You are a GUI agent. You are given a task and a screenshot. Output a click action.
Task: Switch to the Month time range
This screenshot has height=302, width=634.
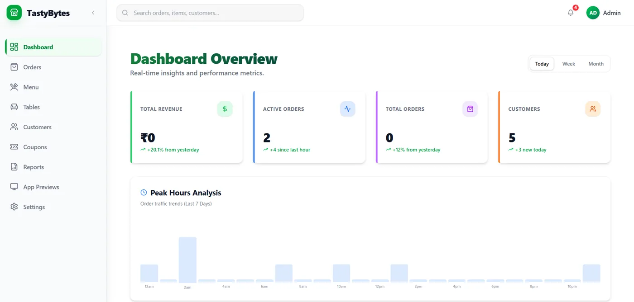click(596, 64)
